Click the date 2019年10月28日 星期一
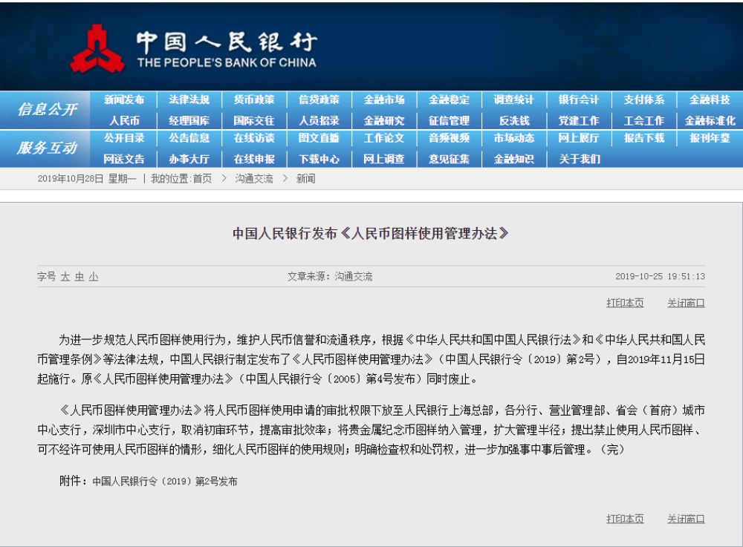The image size is (743, 547). [87, 179]
